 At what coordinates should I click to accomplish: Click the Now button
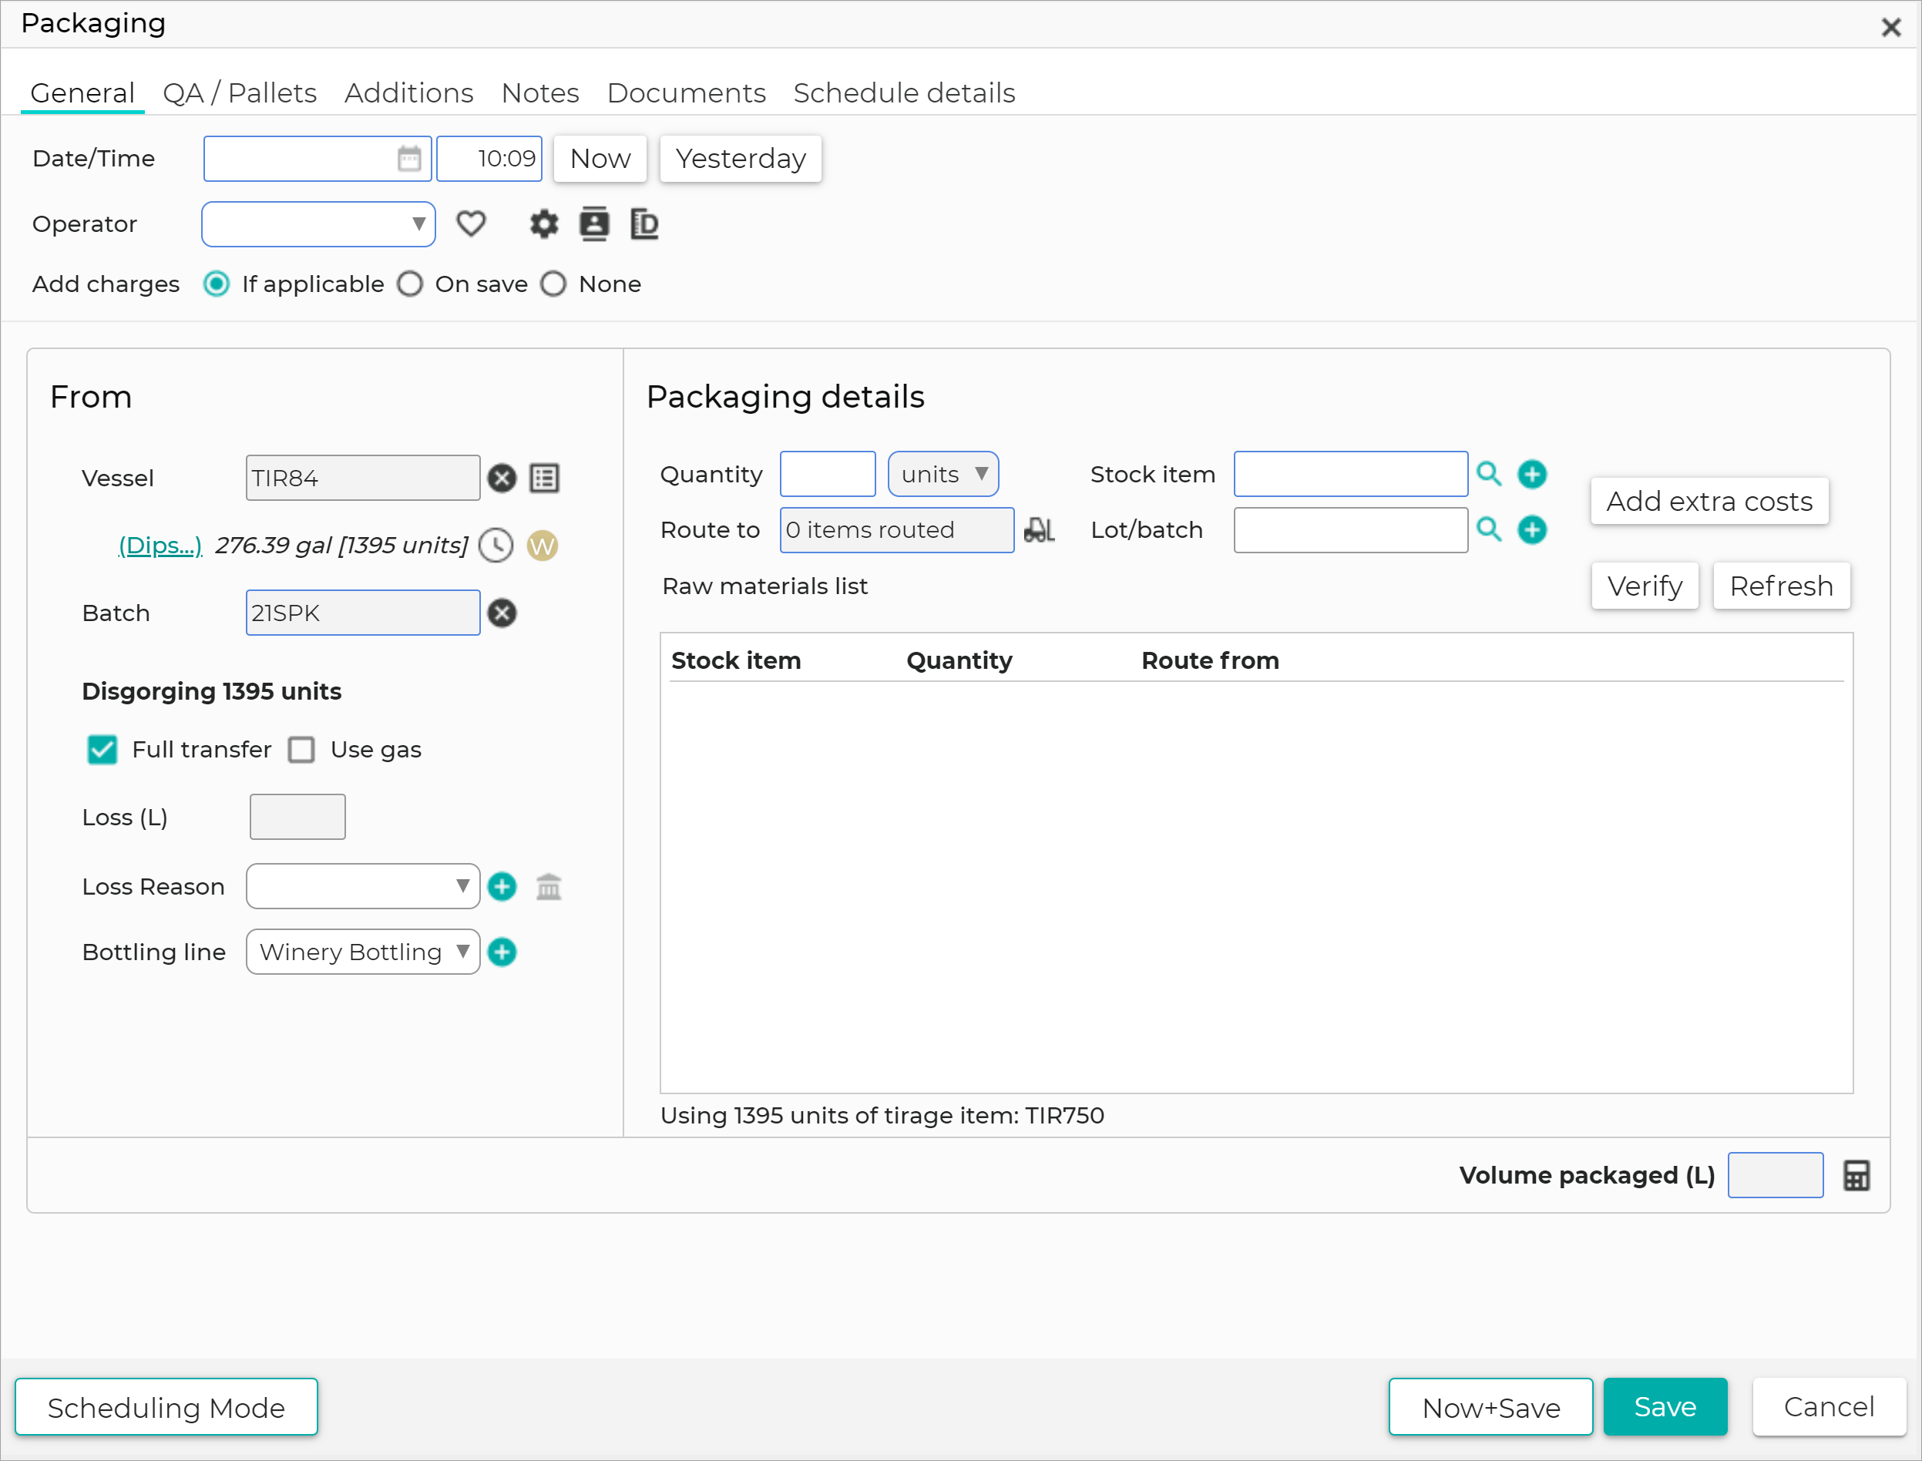(600, 158)
